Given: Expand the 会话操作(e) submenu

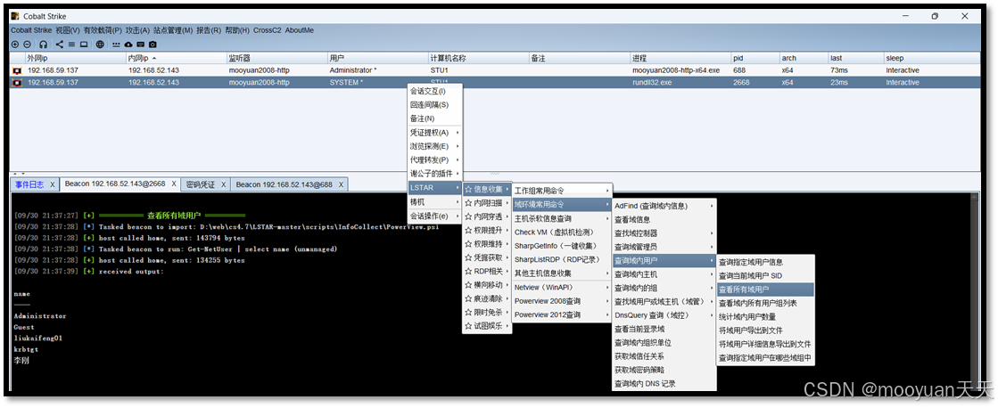Looking at the screenshot, I should [x=435, y=216].
